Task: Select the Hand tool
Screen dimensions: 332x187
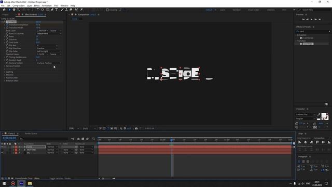Action: click(x=14, y=10)
